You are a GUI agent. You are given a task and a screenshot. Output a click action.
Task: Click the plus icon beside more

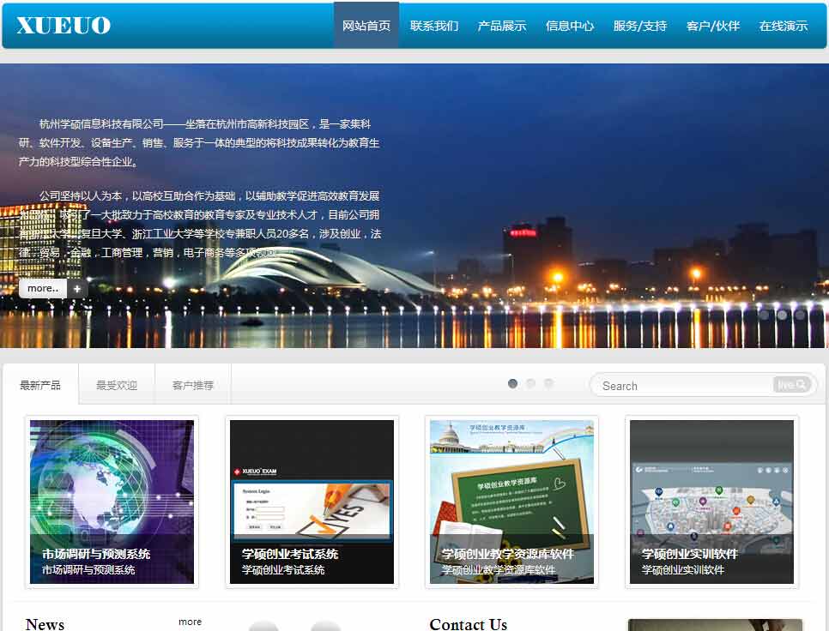pyautogui.click(x=77, y=289)
